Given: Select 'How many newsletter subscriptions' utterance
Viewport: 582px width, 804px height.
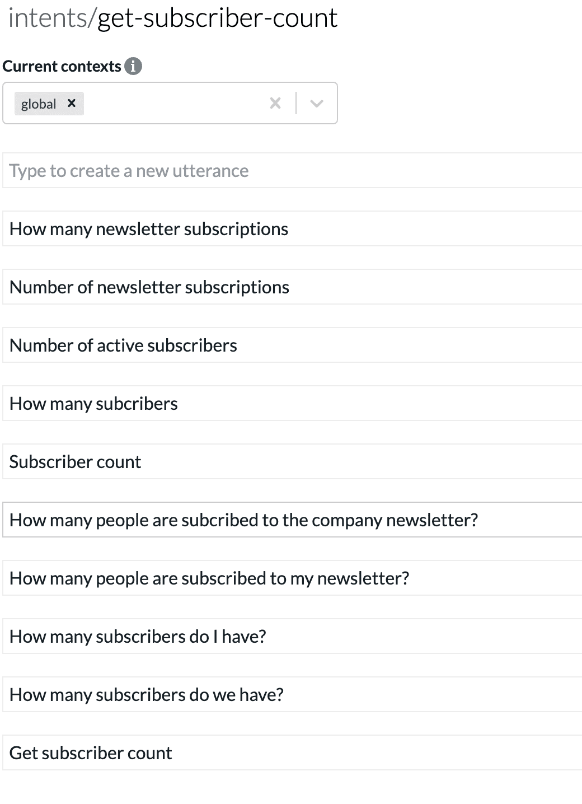Looking at the screenshot, I should tap(293, 228).
